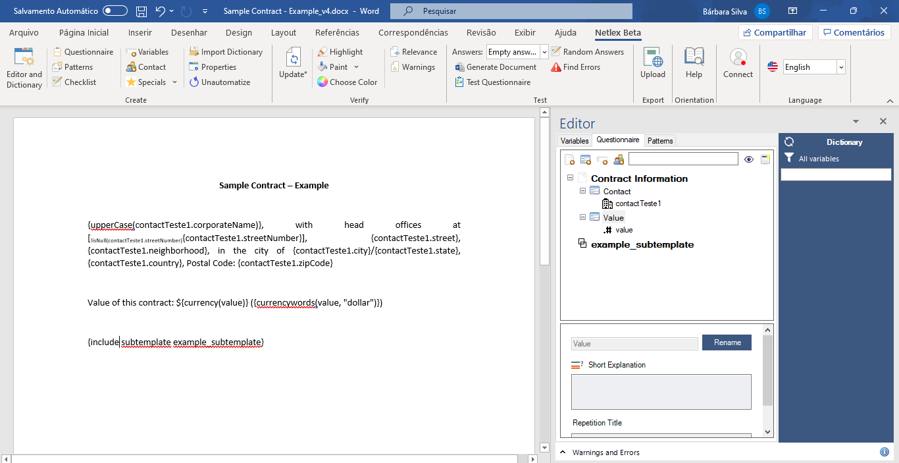Switch to the Patterns tab in Editor
The width and height of the screenshot is (899, 463).
pos(660,141)
